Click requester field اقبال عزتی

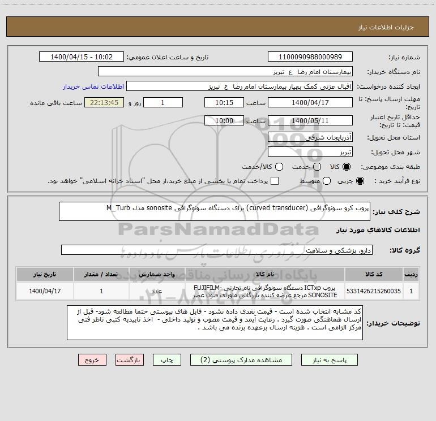pyautogui.click(x=240, y=86)
